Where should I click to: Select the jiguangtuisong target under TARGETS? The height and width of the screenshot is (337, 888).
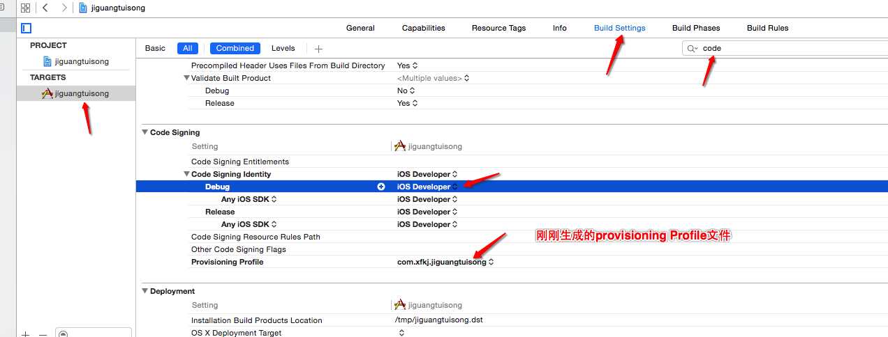76,93
